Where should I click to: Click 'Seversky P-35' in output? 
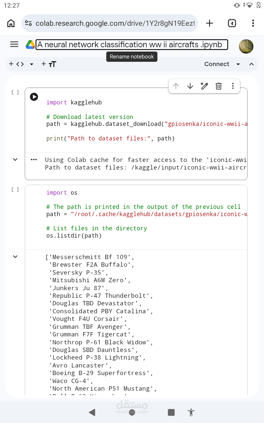point(79,273)
